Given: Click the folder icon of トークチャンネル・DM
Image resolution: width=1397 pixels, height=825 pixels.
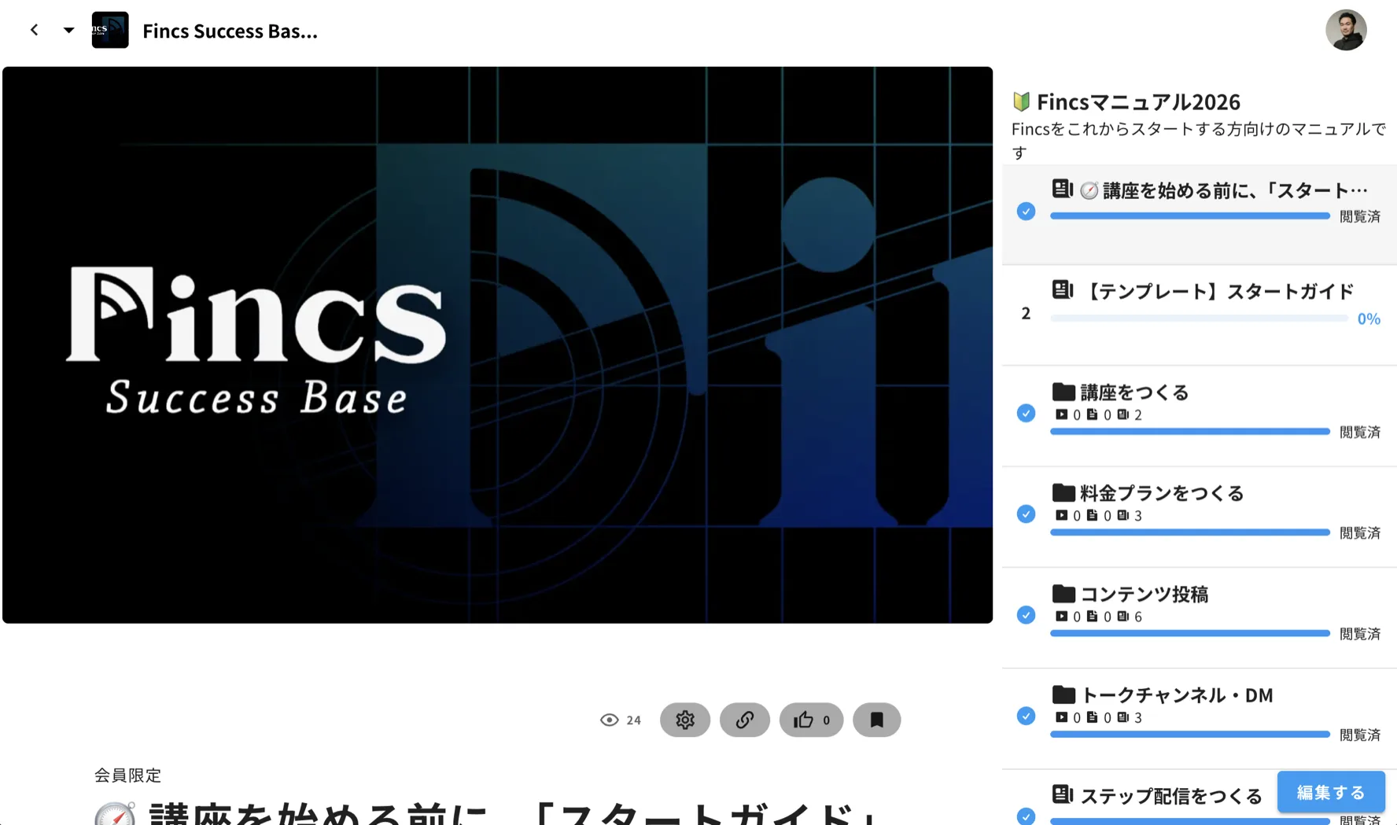Looking at the screenshot, I should [x=1063, y=694].
